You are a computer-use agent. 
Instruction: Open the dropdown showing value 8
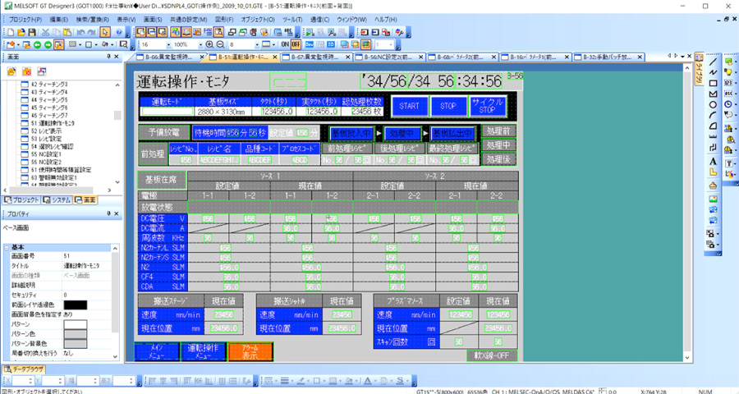(256, 45)
